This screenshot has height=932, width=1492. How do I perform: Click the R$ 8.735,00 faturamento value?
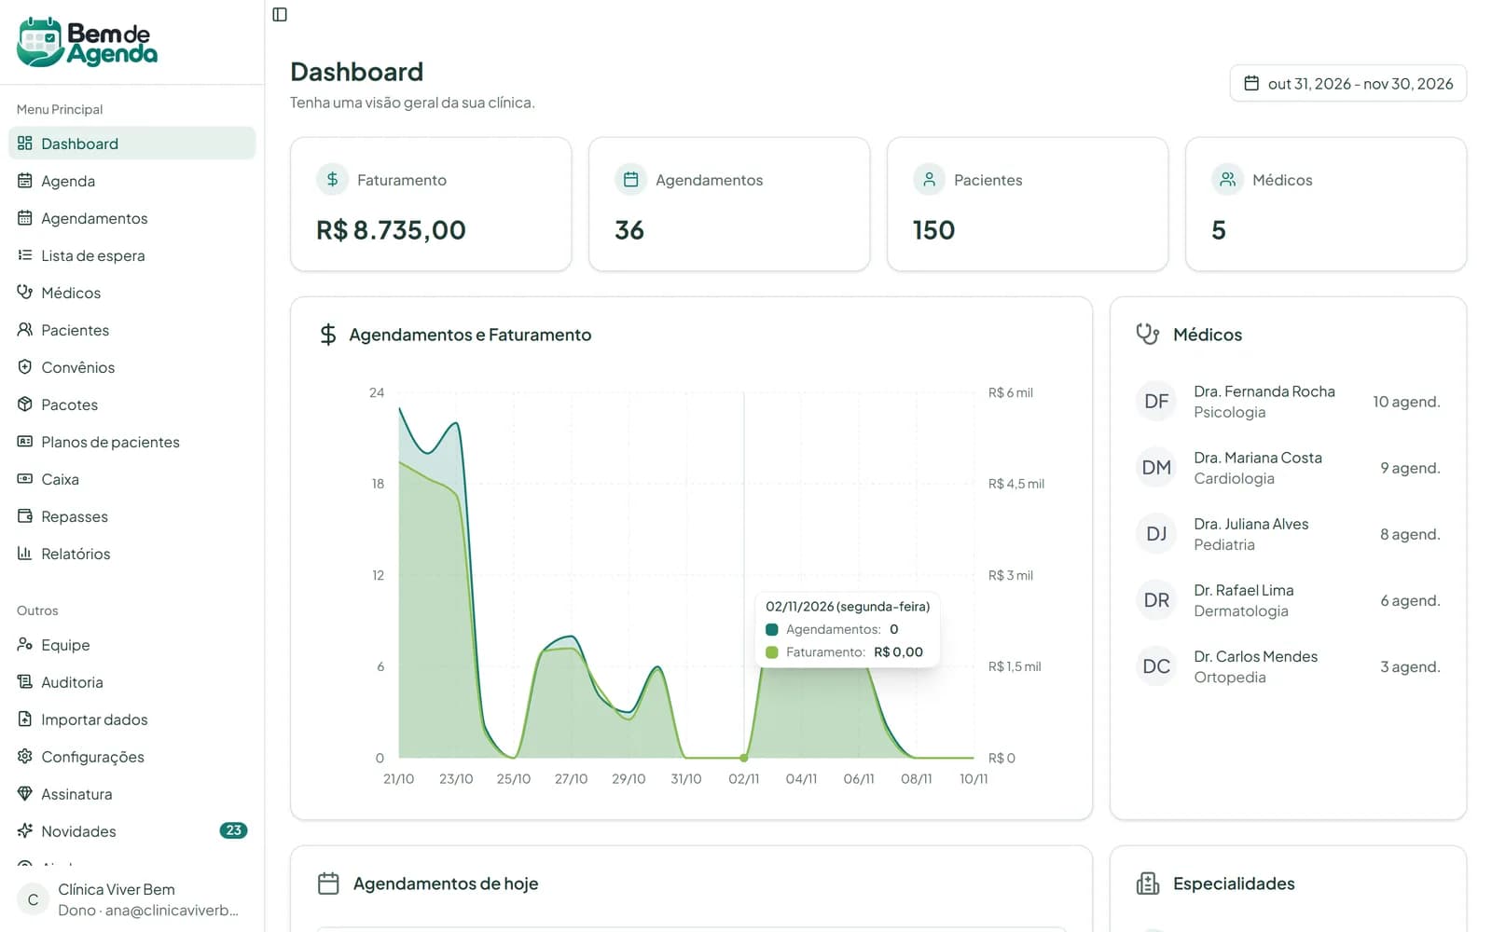point(391,230)
